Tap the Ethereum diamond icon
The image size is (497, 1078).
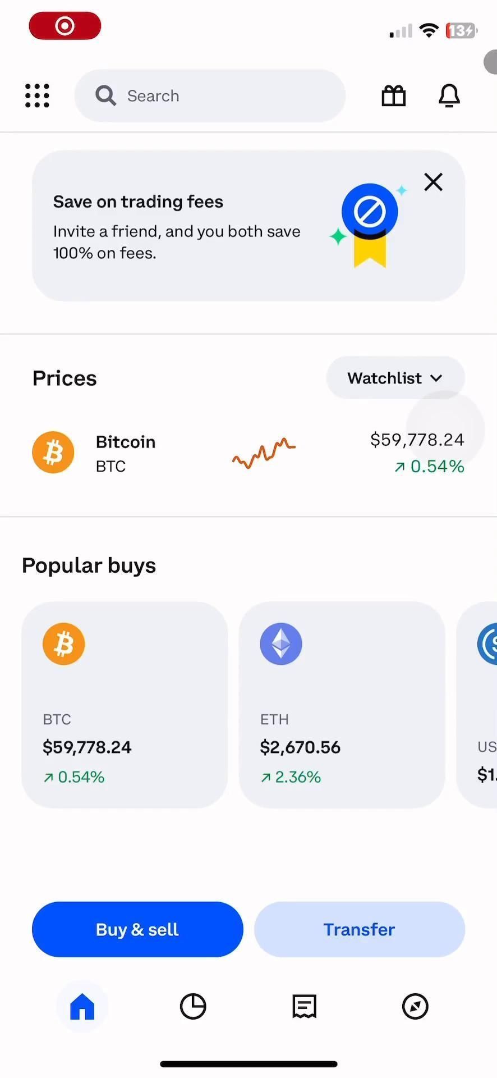click(x=281, y=644)
